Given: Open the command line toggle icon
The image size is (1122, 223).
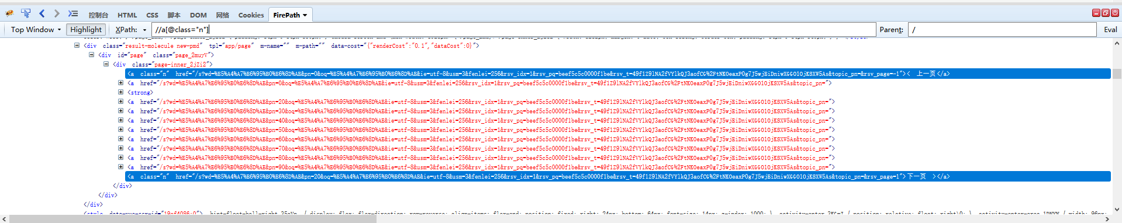Looking at the screenshot, I should tap(73, 13).
